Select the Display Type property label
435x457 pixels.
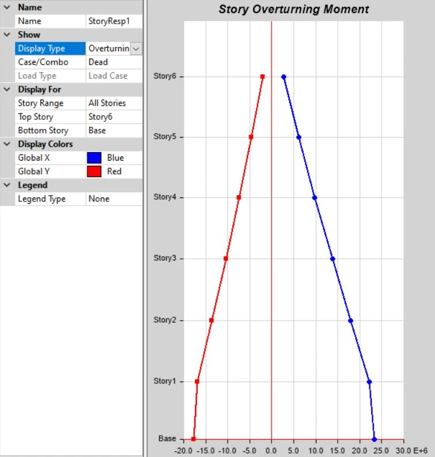point(50,49)
